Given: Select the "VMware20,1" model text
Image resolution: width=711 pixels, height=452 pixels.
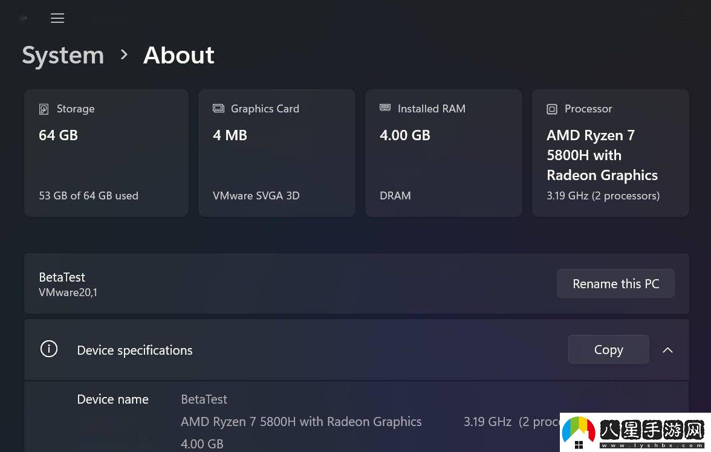Looking at the screenshot, I should 68,292.
